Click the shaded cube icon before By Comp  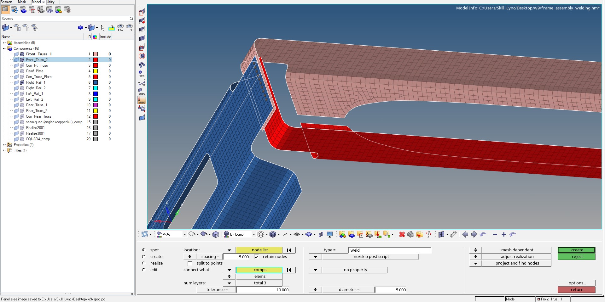pyautogui.click(x=216, y=235)
